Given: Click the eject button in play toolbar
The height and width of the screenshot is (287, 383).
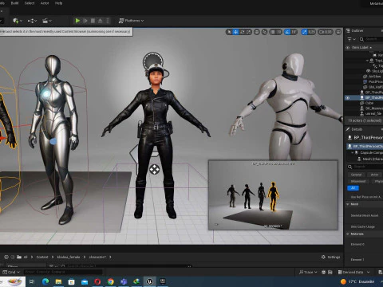Looking at the screenshot, I should (x=101, y=21).
